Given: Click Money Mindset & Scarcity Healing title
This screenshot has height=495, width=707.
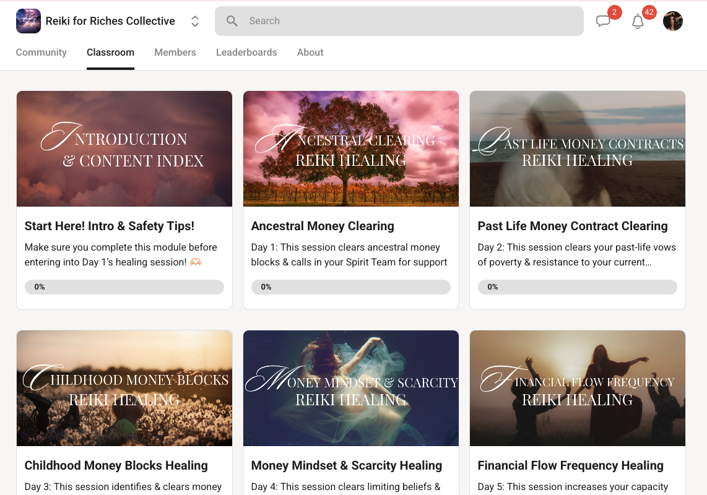Looking at the screenshot, I should [x=346, y=465].
